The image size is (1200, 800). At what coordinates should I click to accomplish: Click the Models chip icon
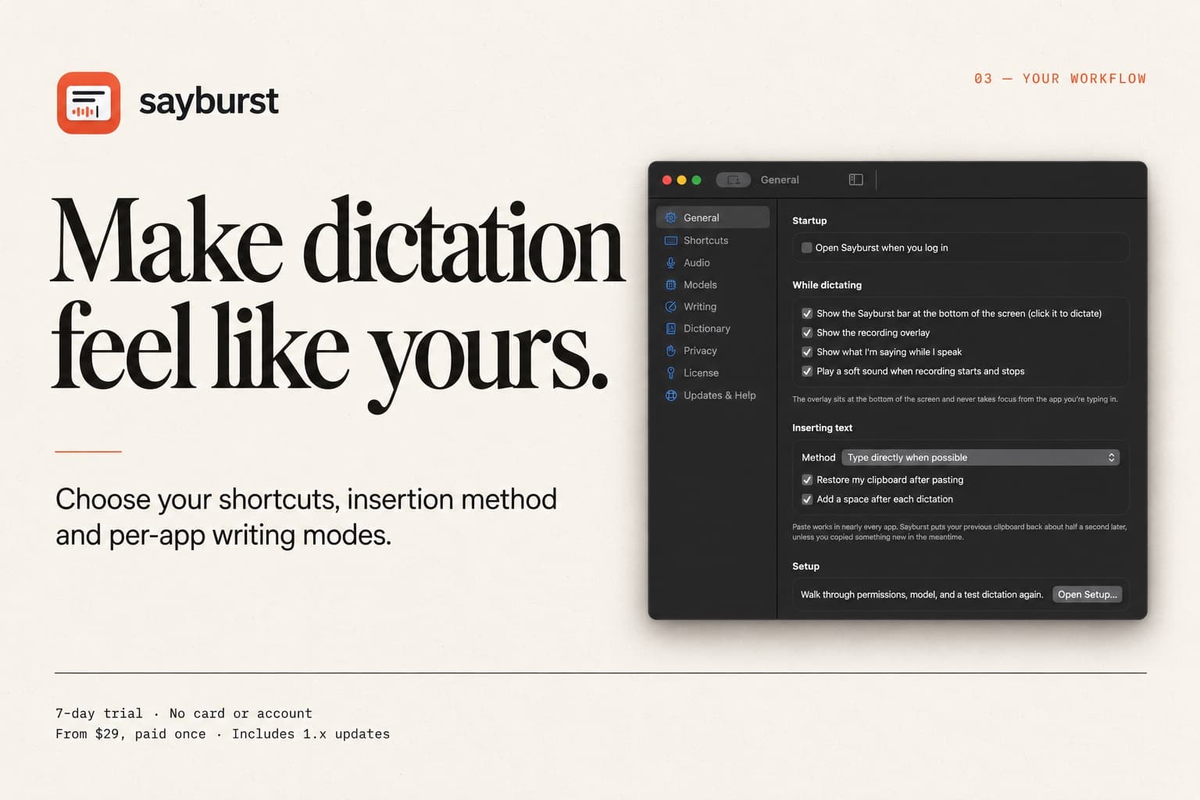(x=670, y=284)
